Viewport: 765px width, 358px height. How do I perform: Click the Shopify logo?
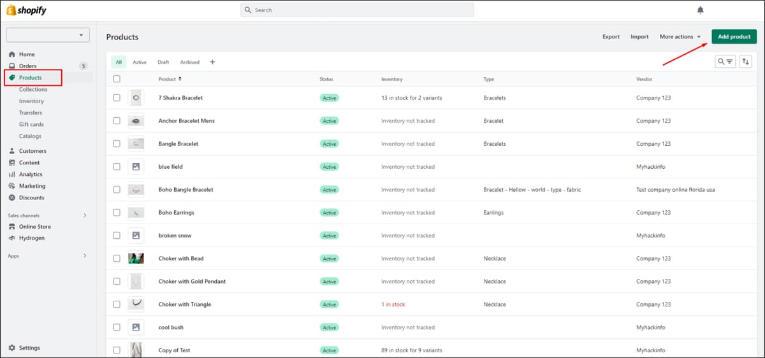26,10
